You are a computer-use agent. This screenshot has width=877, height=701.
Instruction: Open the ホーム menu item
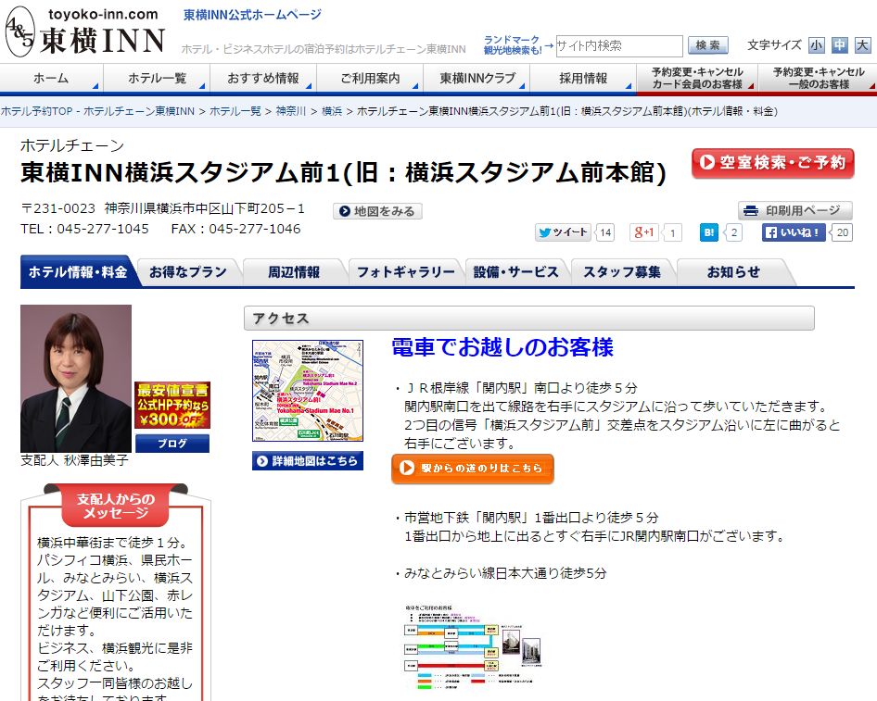coord(52,78)
